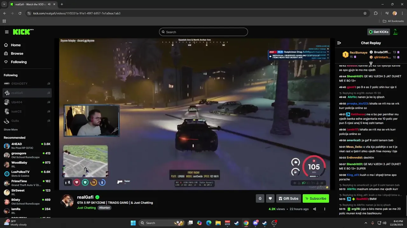
Task: Click chat username prraqka_ktu123
Action: [x=357, y=104]
